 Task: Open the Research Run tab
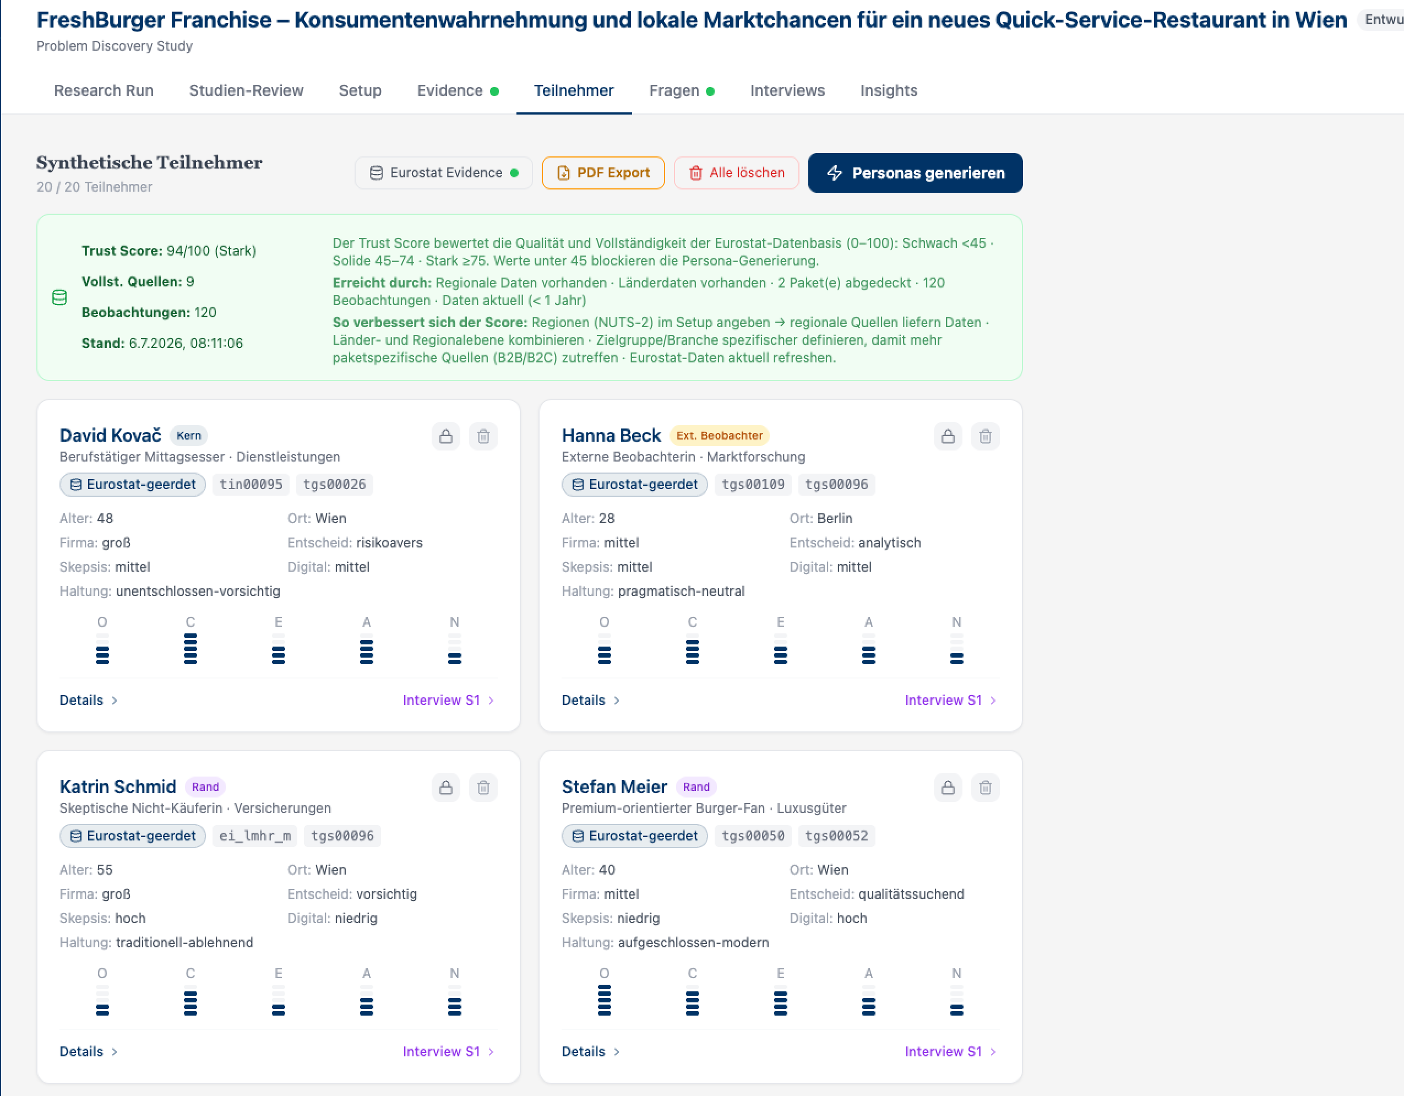(104, 91)
